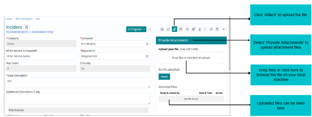The width and height of the screenshot is (312, 117).
Task: Open the clipboard checklist icon
Action: pyautogui.click(x=181, y=29)
